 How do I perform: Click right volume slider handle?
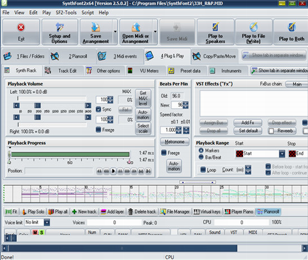coord(38,117)
